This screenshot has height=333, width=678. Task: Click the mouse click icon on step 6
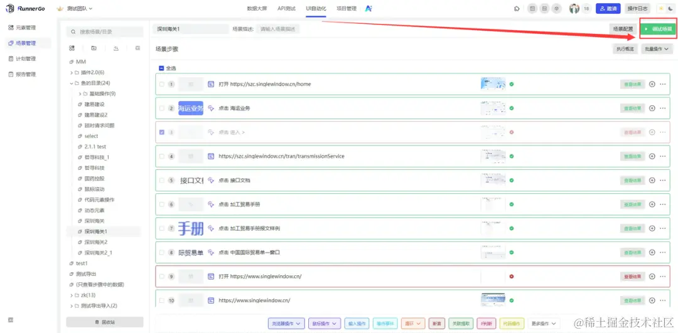point(211,204)
